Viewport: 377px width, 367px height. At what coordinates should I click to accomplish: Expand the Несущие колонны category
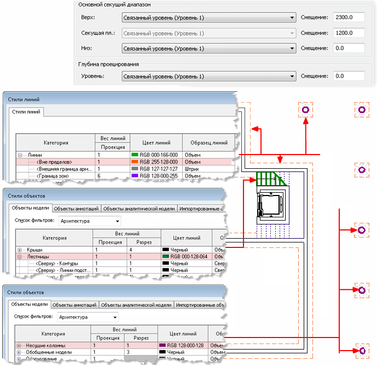click(19, 346)
